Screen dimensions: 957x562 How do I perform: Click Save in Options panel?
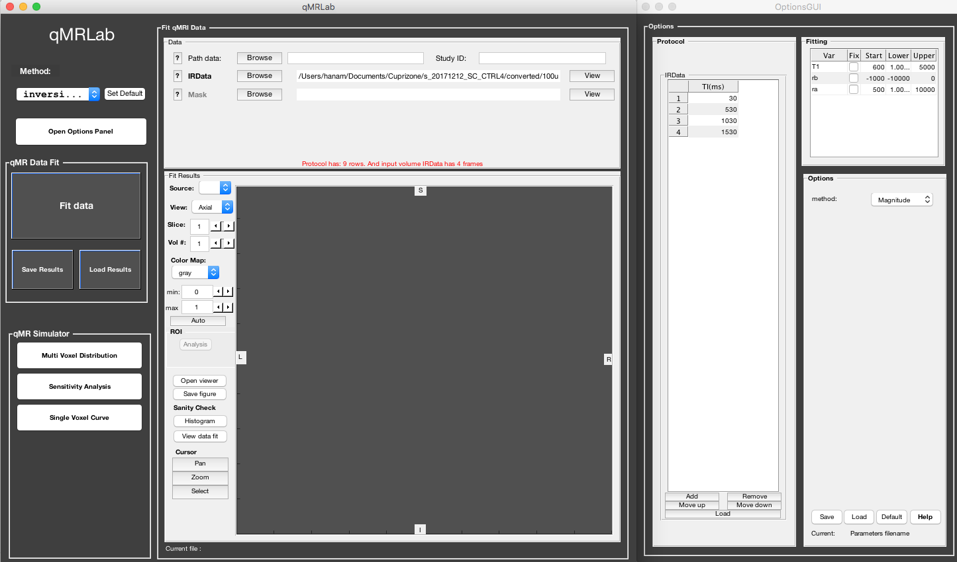827,517
